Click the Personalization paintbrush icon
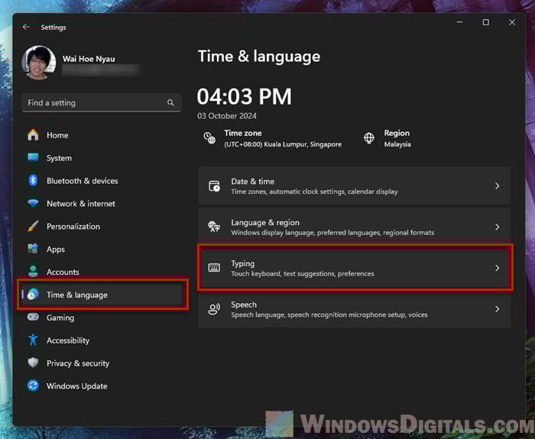This screenshot has width=535, height=439. tap(33, 226)
